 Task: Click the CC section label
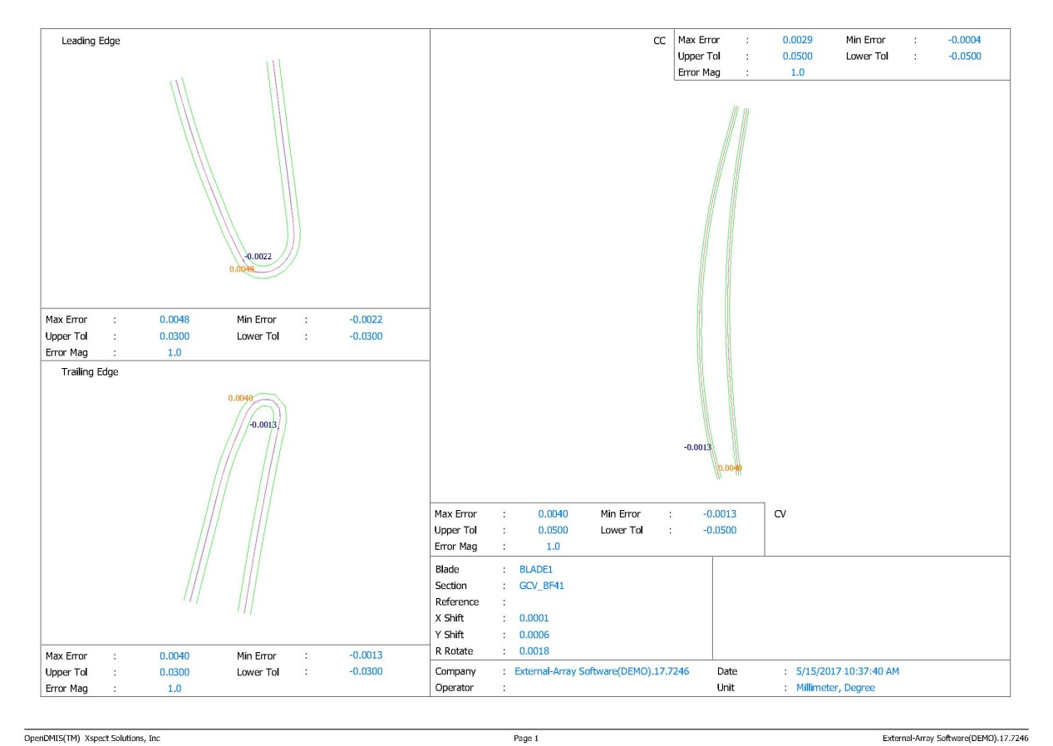[660, 40]
